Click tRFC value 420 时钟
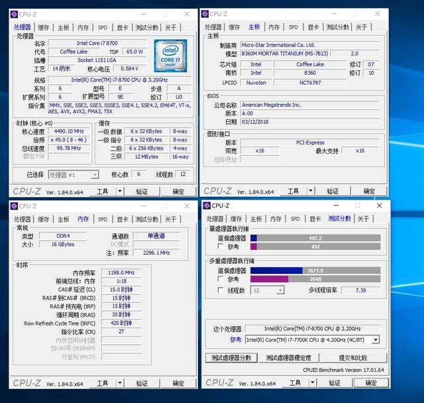This screenshot has height=403, width=424. [x=121, y=323]
